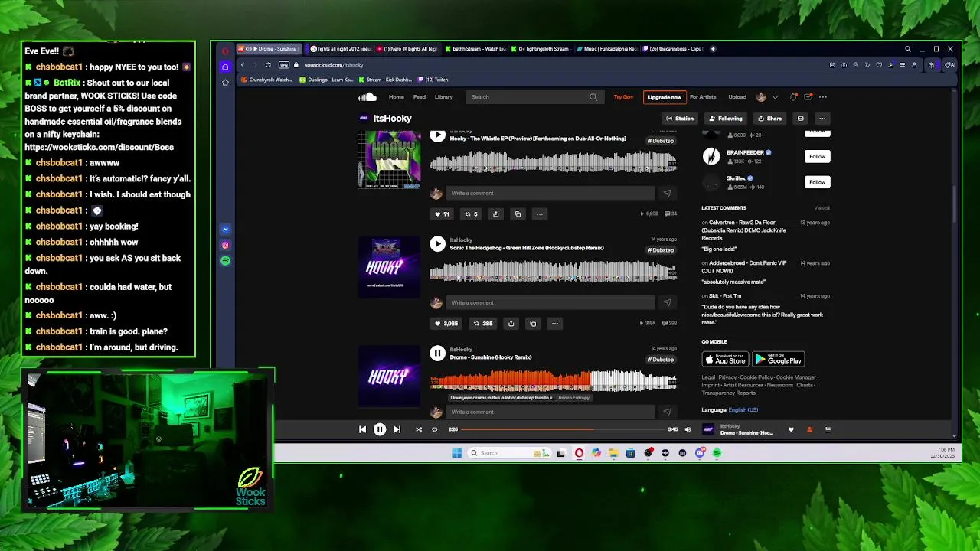Open the Download on the App Store badge
The width and height of the screenshot is (980, 551).
click(725, 360)
